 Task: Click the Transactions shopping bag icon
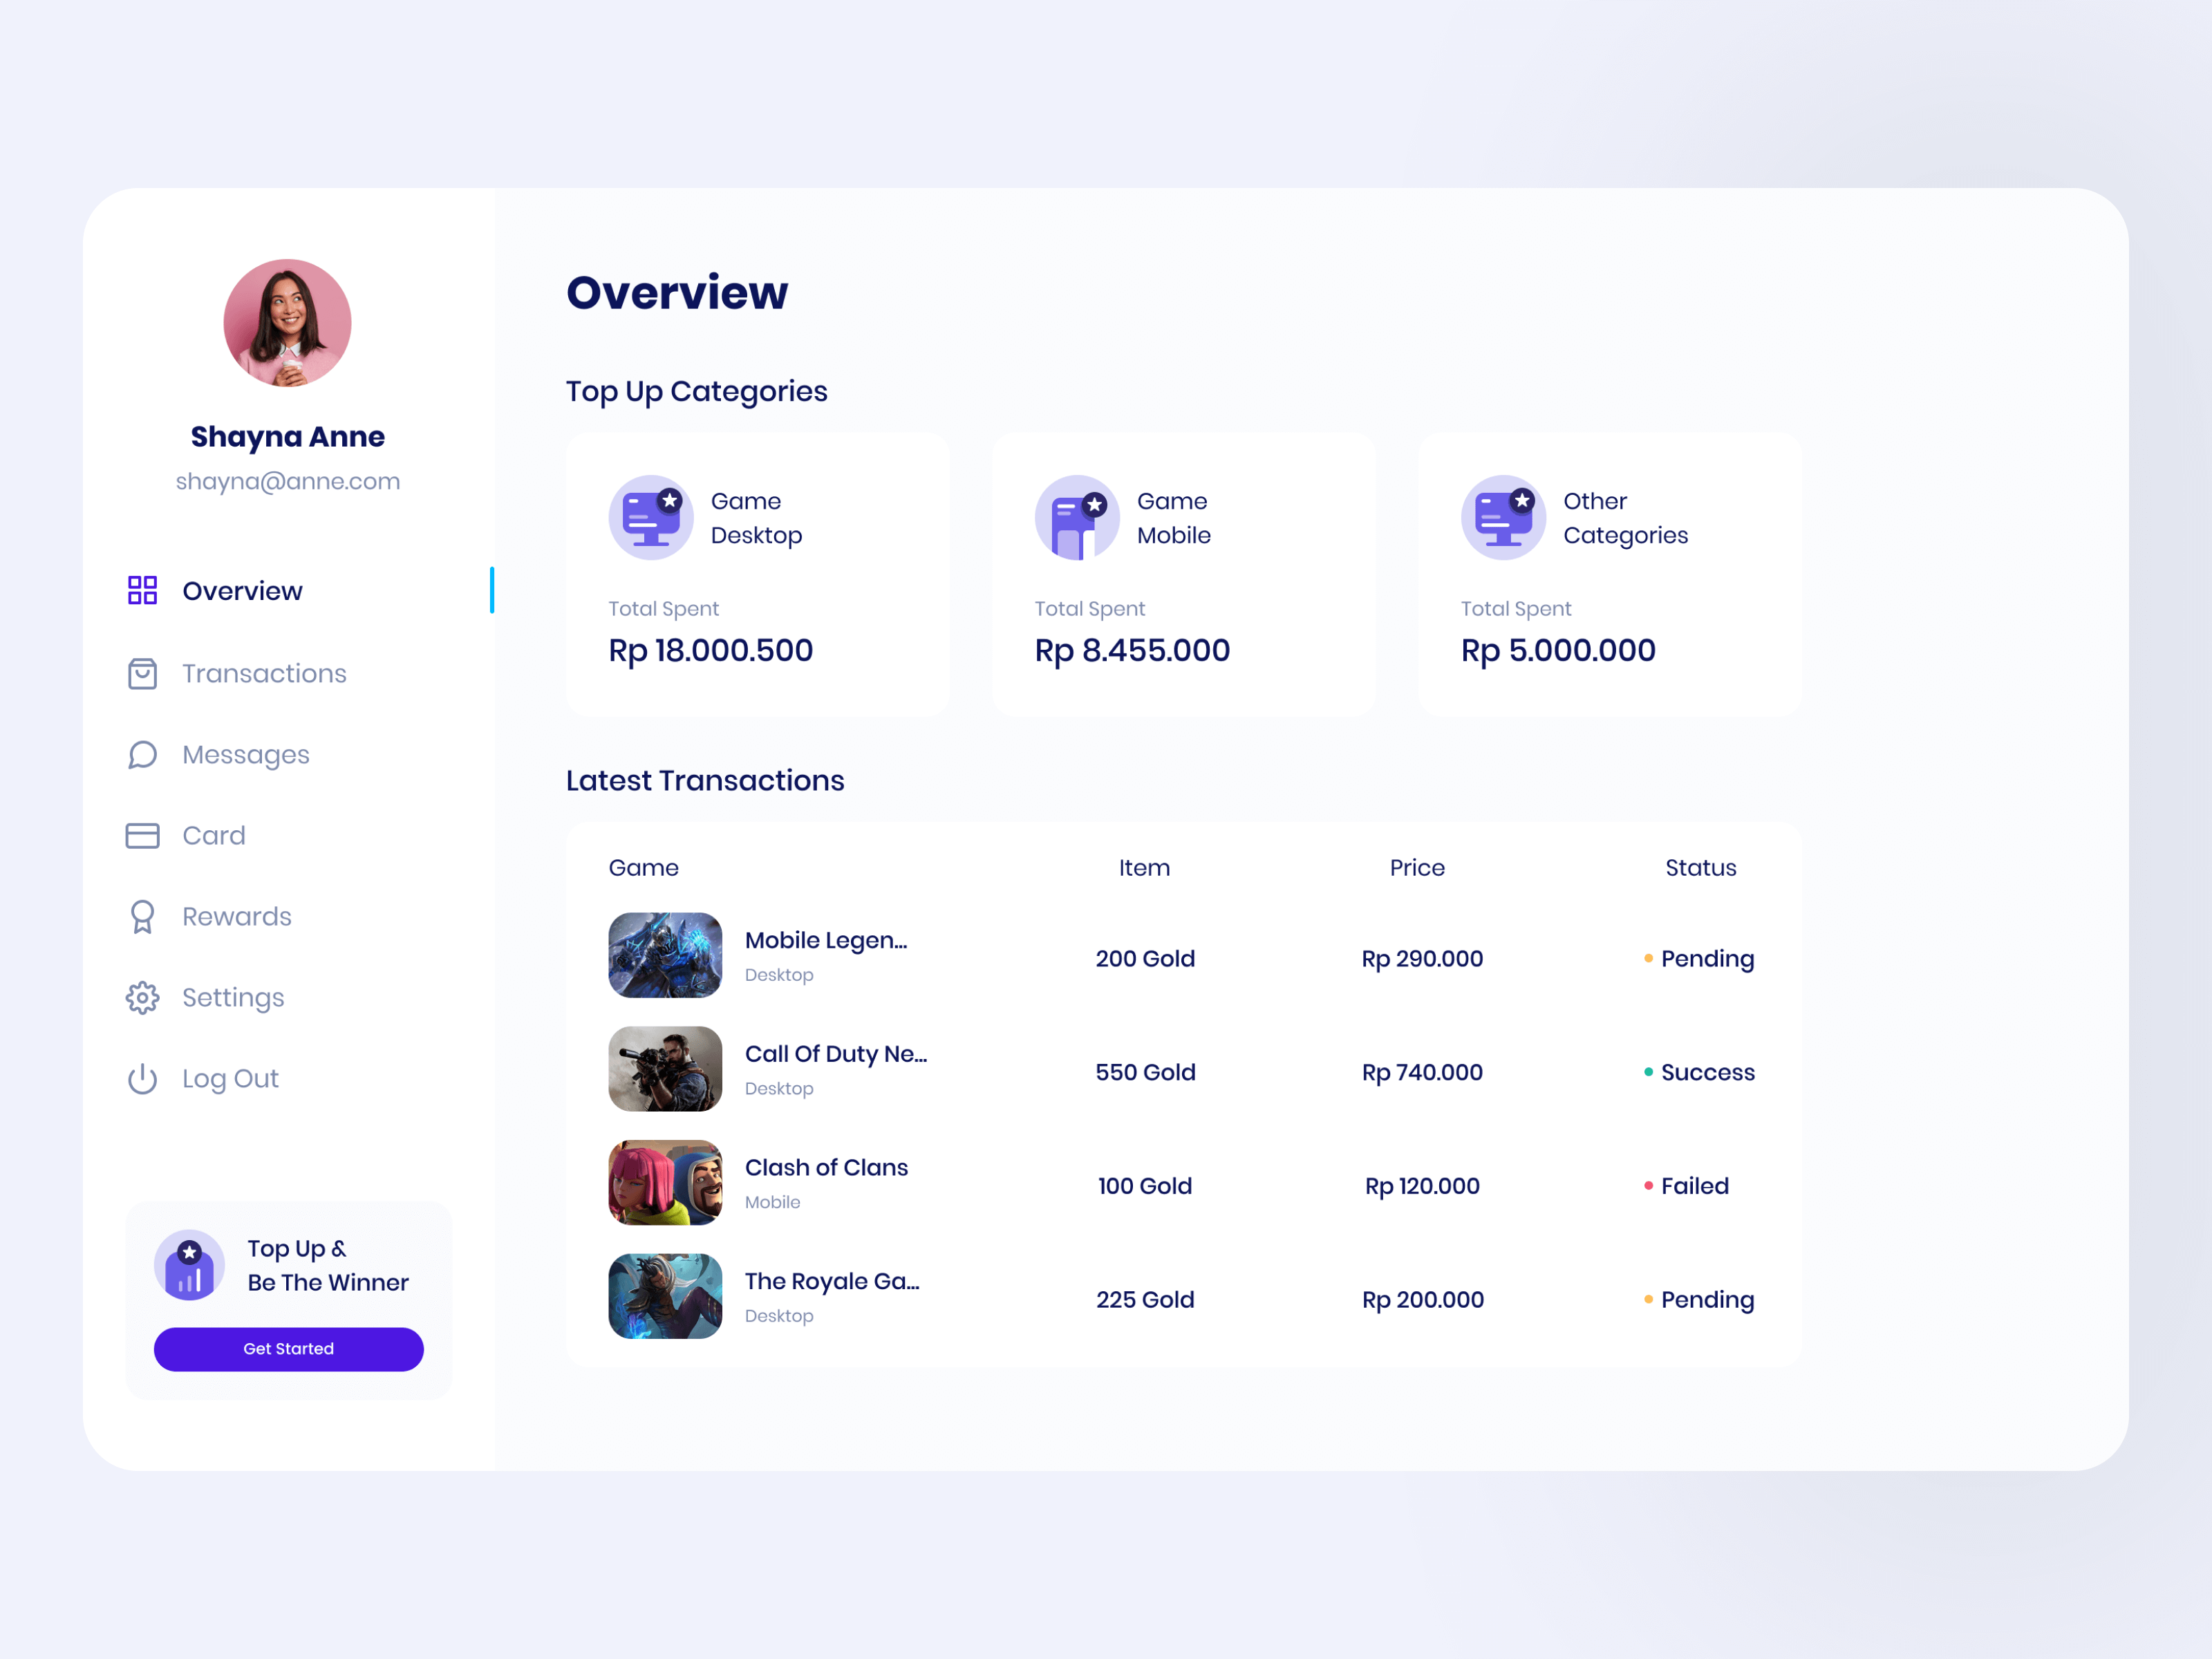click(142, 673)
